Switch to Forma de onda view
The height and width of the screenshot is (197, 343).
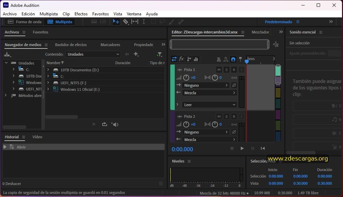(x=25, y=22)
